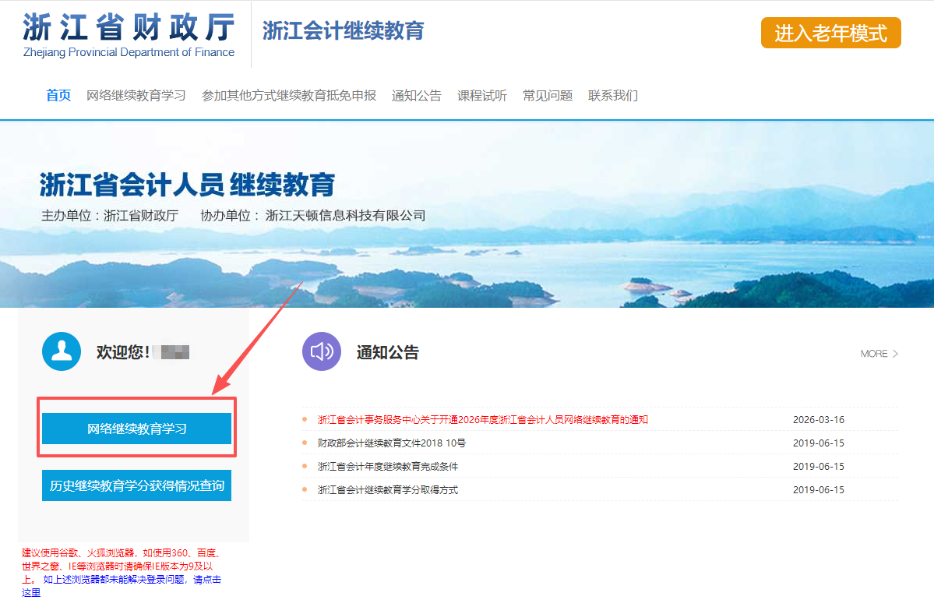Click the speaker icon beside 通知公告
The width and height of the screenshot is (934, 607).
point(321,351)
